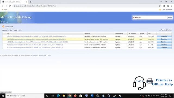This screenshot has height=98, width=174.
Task: Open Settings gear on the taskbar
Action: pos(120,96)
